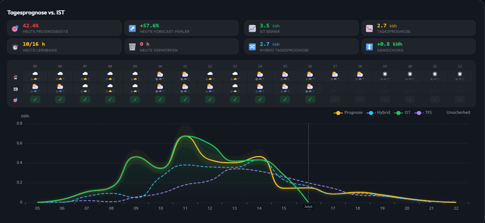Select the forecast weather cell for hour 17
This screenshot has width=485, height=223.
(335, 76)
